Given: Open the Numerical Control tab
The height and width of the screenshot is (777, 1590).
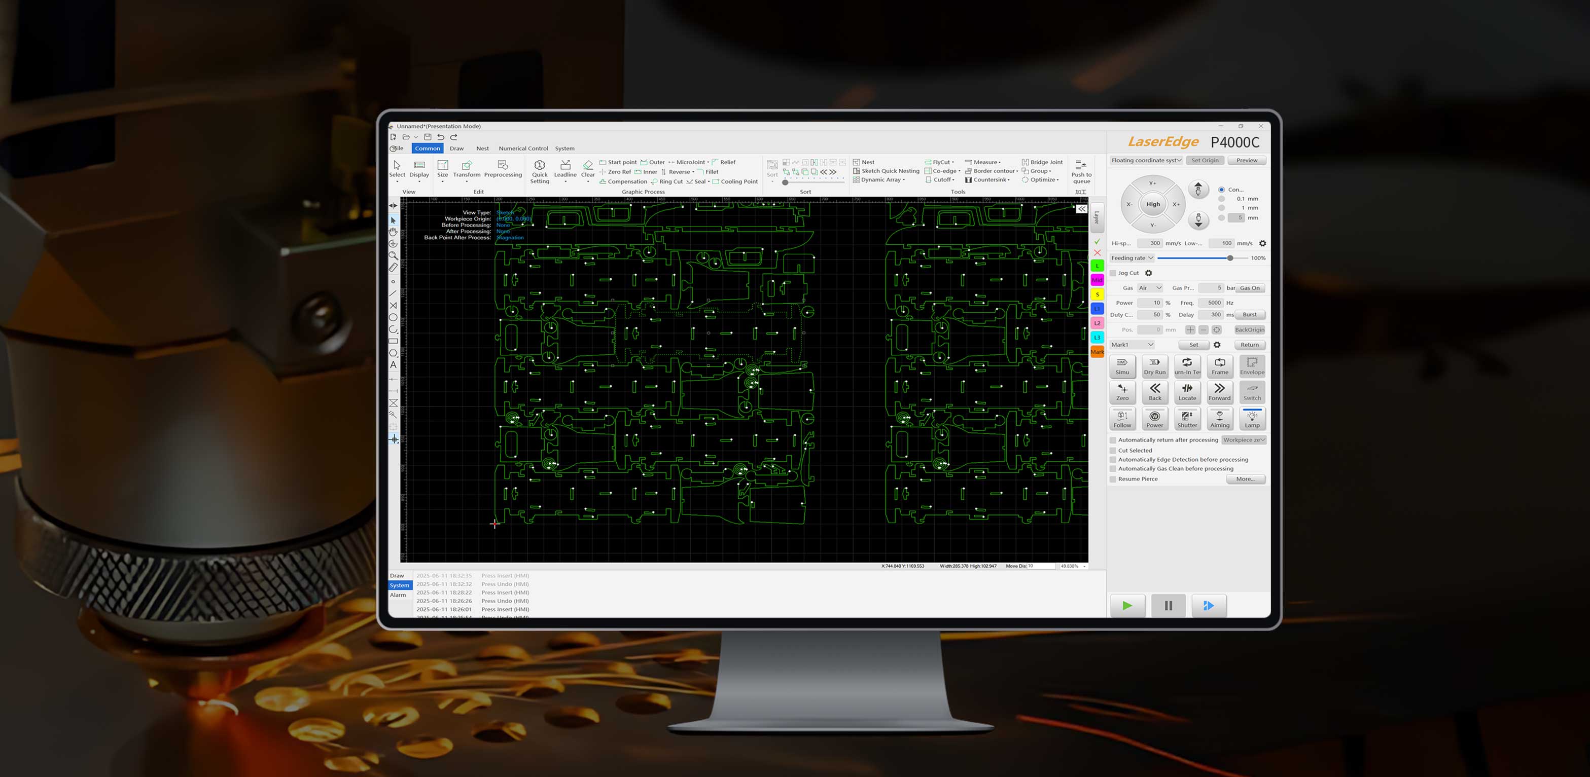Looking at the screenshot, I should 523,149.
